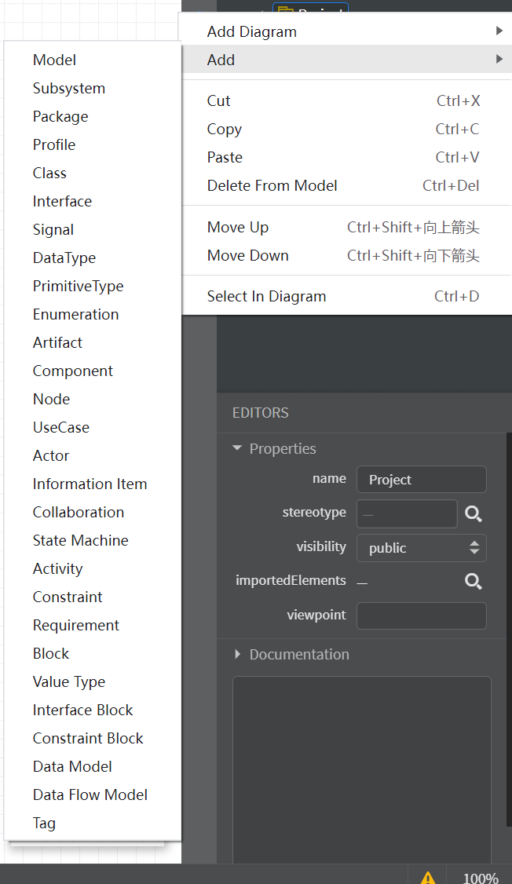
Task: Select Delete From Model
Action: click(272, 185)
